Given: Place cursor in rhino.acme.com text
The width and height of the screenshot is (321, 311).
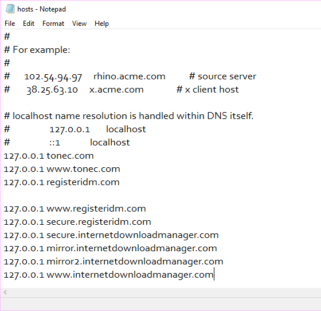Looking at the screenshot, I should [x=129, y=76].
